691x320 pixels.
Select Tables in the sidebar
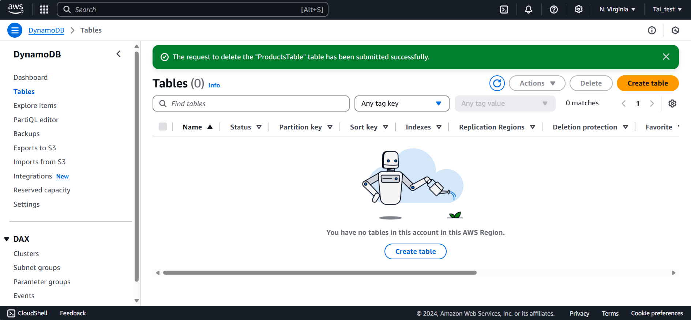(x=24, y=92)
